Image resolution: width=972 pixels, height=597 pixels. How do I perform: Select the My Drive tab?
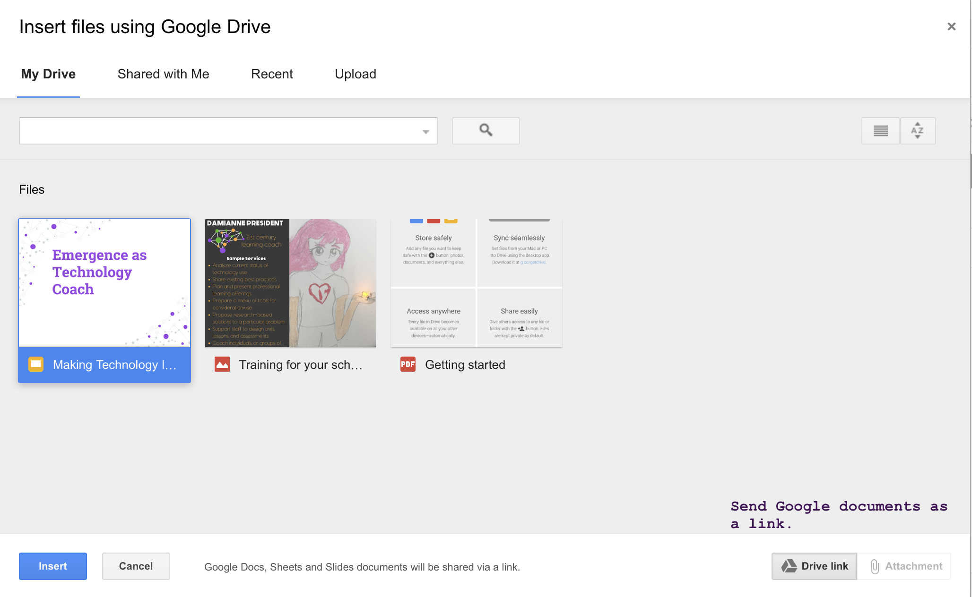pos(48,74)
